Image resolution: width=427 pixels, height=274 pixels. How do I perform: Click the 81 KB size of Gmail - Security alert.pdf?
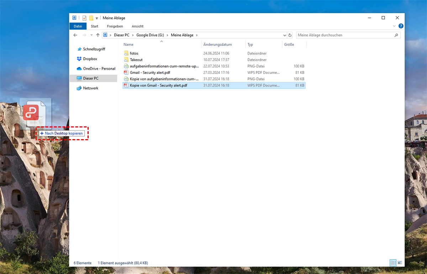click(x=300, y=72)
